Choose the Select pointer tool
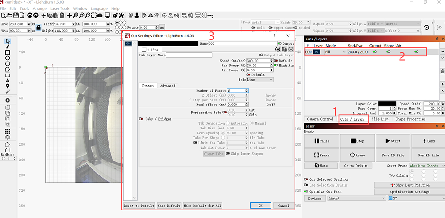Viewport: 445px width, 218px height. point(8,42)
